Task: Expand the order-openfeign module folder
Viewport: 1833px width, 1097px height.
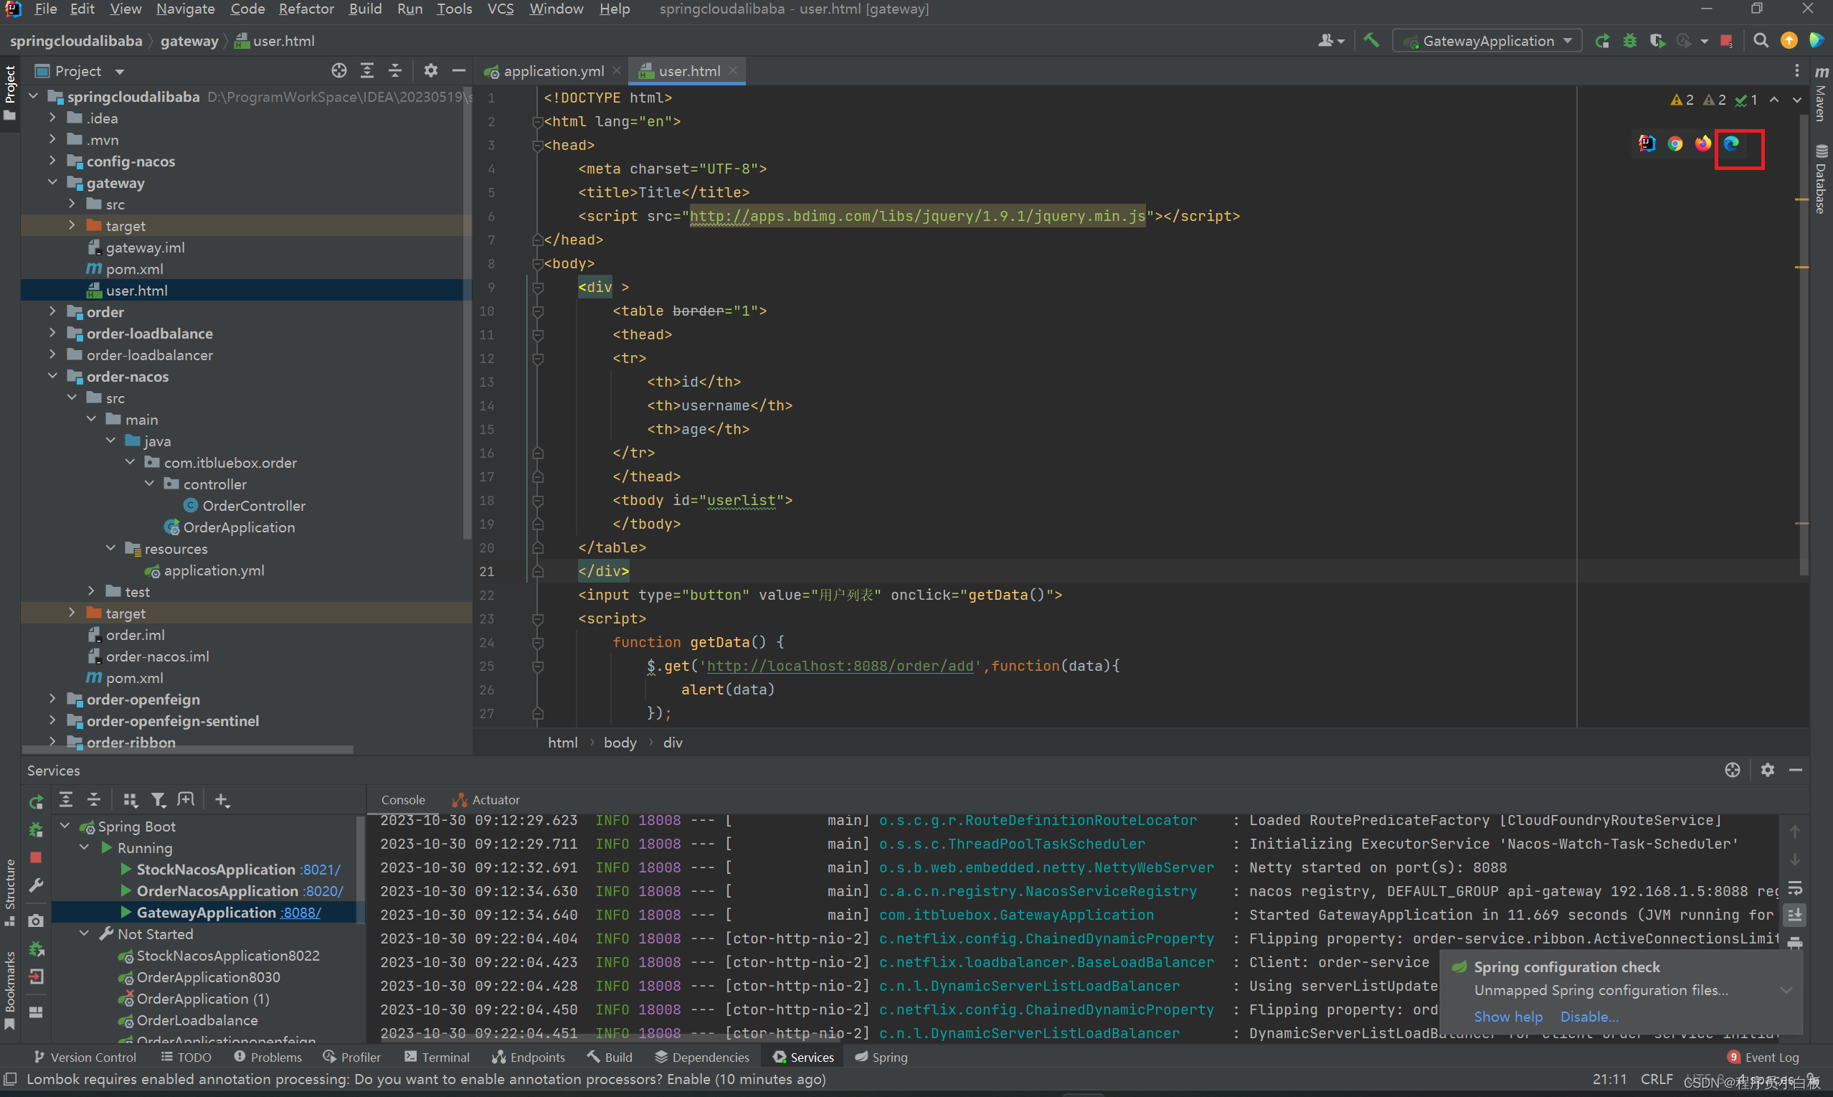Action: pyautogui.click(x=52, y=700)
